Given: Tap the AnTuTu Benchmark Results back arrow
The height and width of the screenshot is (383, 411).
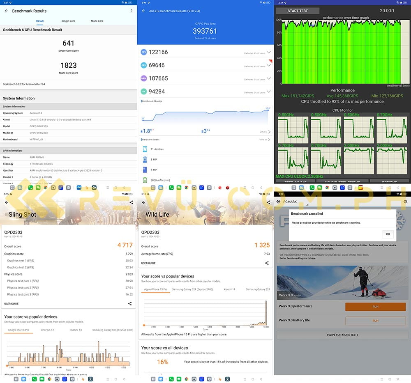Looking at the screenshot, I should pyautogui.click(x=143, y=11).
